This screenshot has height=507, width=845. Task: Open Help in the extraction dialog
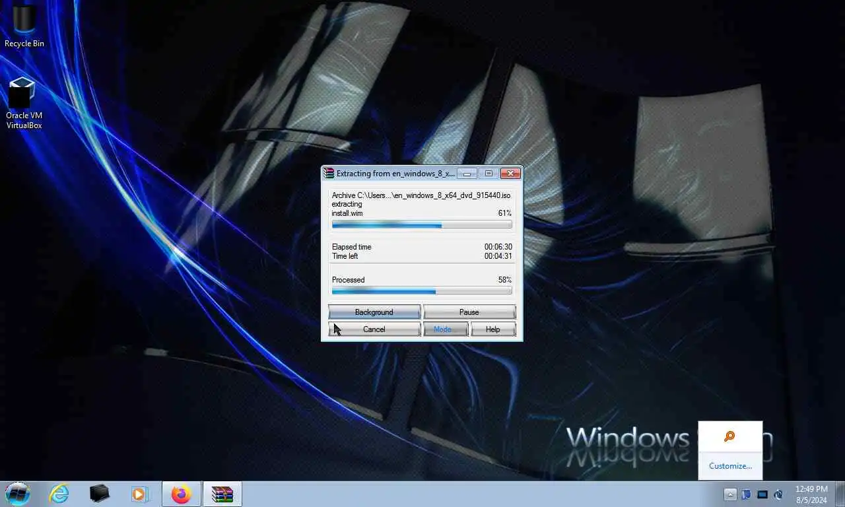(493, 329)
